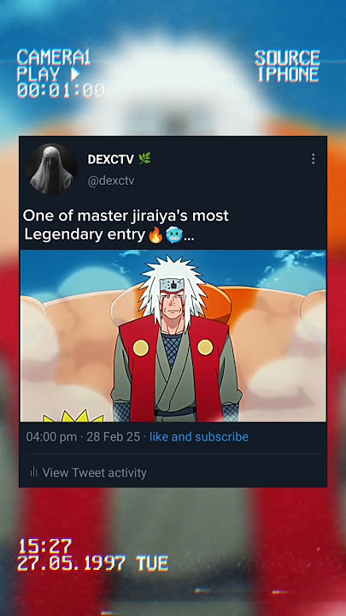Open the three-dot tweet options menu
The height and width of the screenshot is (616, 346).
pos(313,159)
